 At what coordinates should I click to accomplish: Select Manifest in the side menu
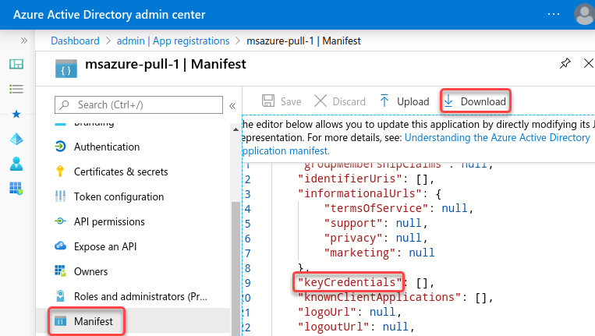pyautogui.click(x=94, y=321)
